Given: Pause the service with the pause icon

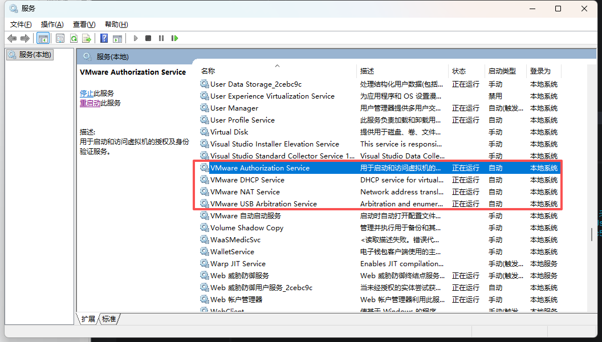Looking at the screenshot, I should 161,38.
